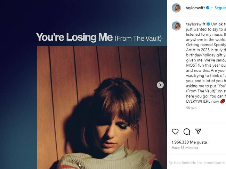
Task: Advance to the next carousel image
Action: click(160, 85)
